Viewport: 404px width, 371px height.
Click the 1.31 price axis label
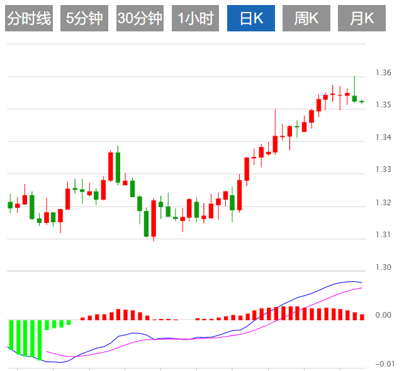click(x=383, y=235)
